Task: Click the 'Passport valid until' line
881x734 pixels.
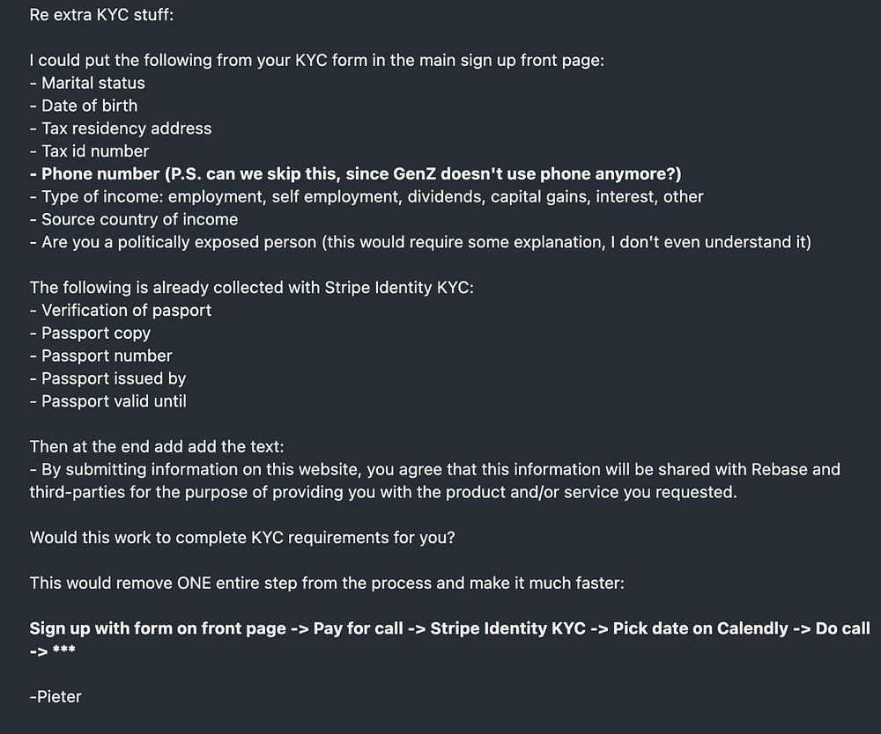Action: [107, 401]
